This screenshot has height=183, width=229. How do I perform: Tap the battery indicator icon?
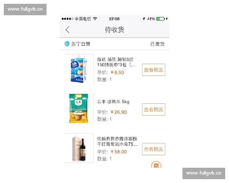[160, 19]
